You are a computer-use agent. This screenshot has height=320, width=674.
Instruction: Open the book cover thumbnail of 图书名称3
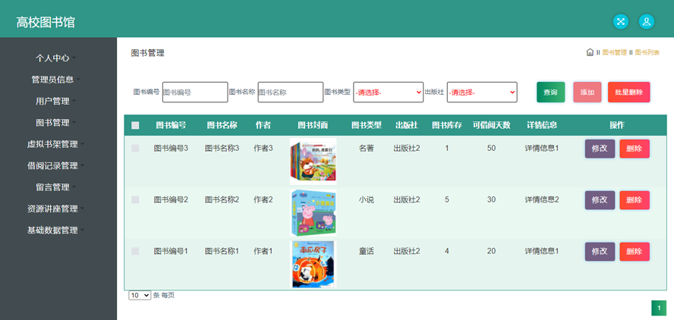(313, 161)
